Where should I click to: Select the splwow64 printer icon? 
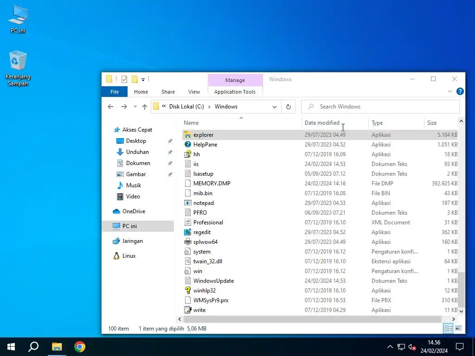point(187,242)
